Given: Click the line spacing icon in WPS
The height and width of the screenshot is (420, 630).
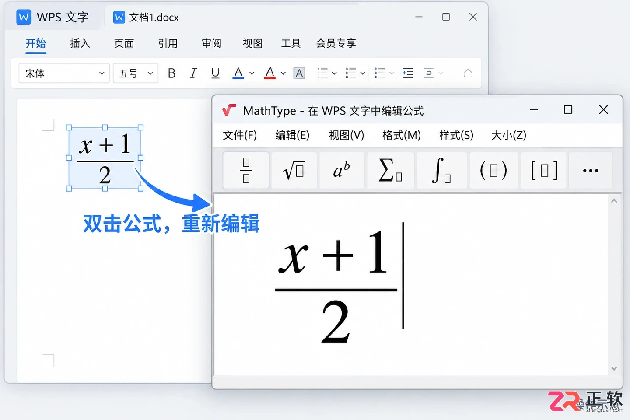Looking at the screenshot, I should click(380, 73).
